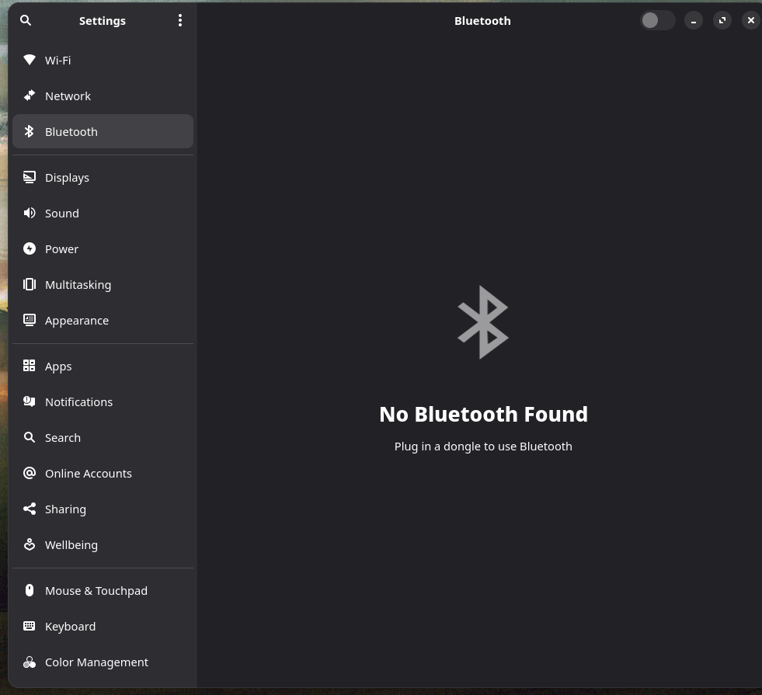Minimize the Settings window
The width and height of the screenshot is (762, 695).
point(694,20)
